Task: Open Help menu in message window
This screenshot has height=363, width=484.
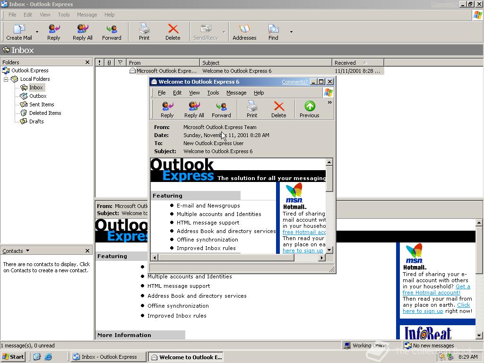Action: (x=259, y=93)
